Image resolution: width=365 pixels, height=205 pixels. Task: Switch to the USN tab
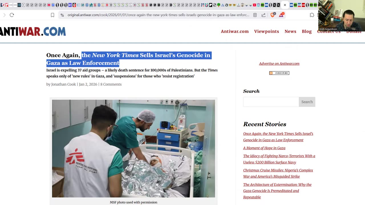tap(299, 5)
